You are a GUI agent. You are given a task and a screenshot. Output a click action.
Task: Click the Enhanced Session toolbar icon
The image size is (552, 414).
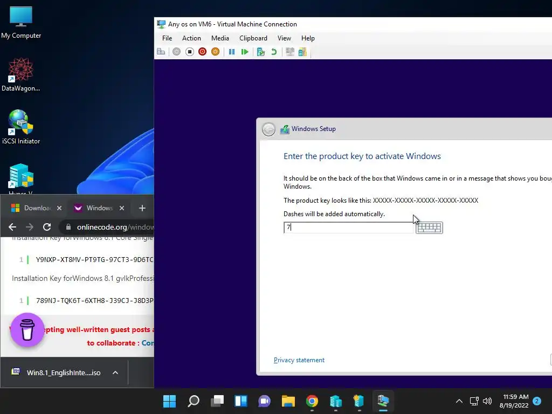289,52
